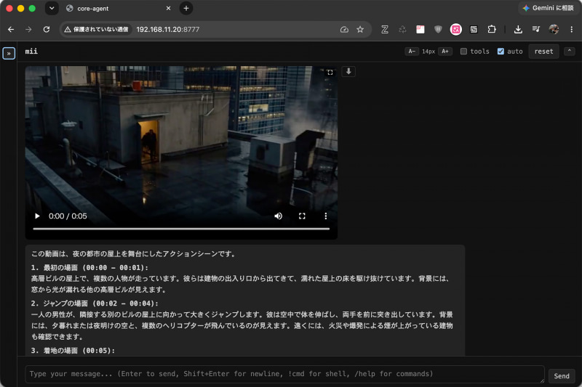Image resolution: width=582 pixels, height=387 pixels.
Task: Open the grey recycle-style extension icon
Action: pos(402,29)
